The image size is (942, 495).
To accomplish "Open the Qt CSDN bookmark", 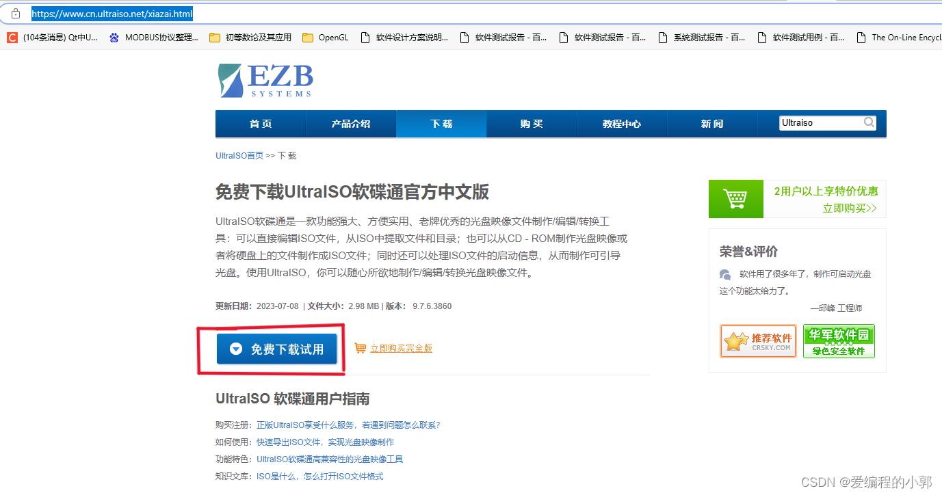I will click(53, 38).
